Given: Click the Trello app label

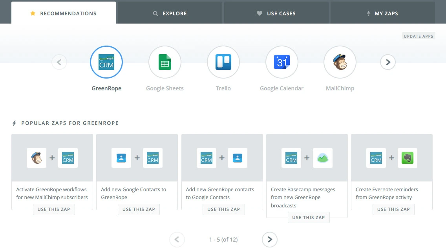Looking at the screenshot, I should (223, 88).
